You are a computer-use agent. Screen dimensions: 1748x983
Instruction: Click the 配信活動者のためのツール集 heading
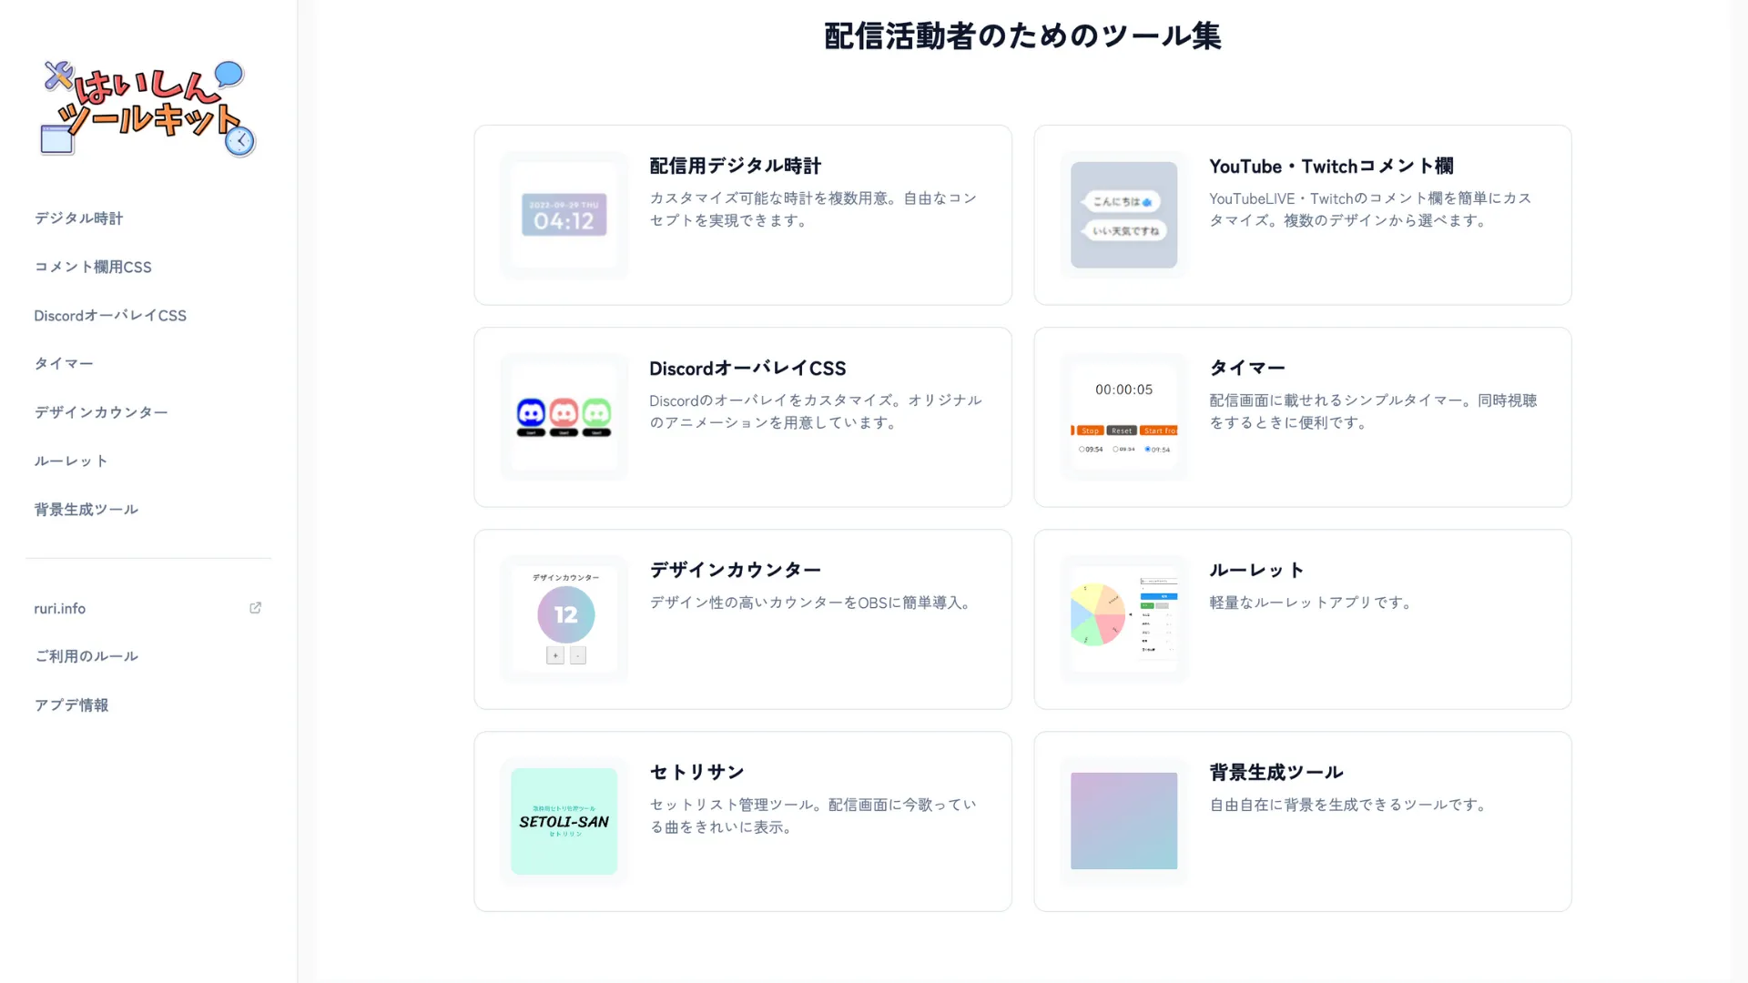click(1022, 36)
